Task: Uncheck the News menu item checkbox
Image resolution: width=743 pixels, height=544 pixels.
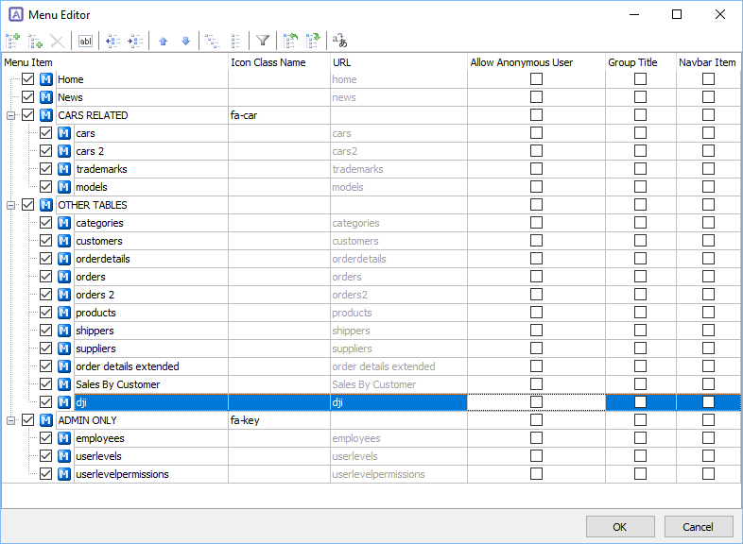Action: pyautogui.click(x=28, y=97)
